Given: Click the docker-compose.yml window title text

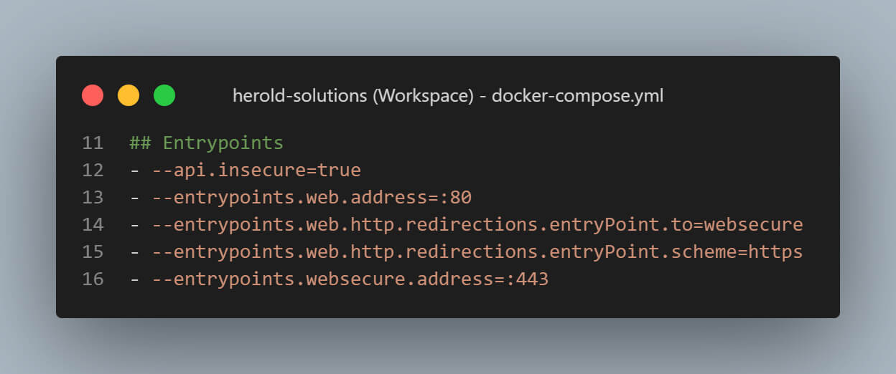Looking at the screenshot, I should coord(447,95).
